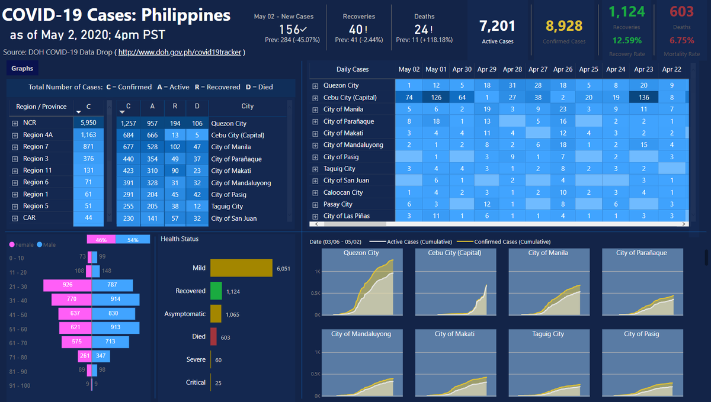Select the Apr 23 date column header
711x402 pixels.
pos(643,69)
